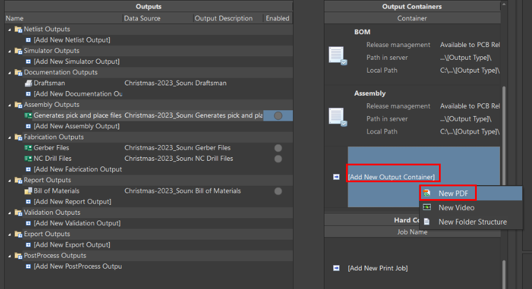Click BOM Local Path value
The width and height of the screenshot is (532, 289).
[470, 70]
